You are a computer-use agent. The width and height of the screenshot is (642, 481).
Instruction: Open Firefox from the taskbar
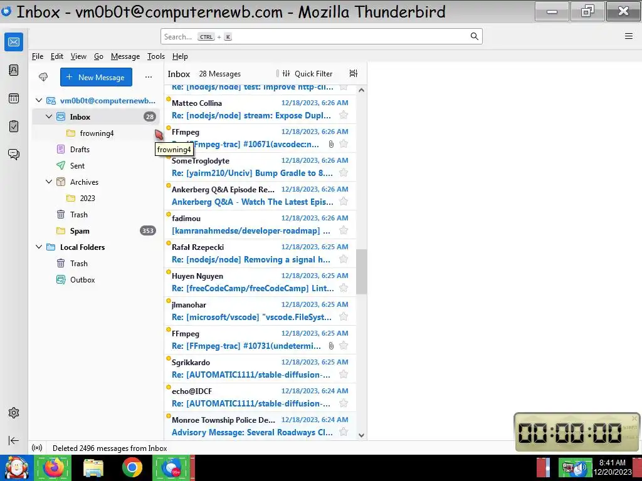click(x=53, y=467)
